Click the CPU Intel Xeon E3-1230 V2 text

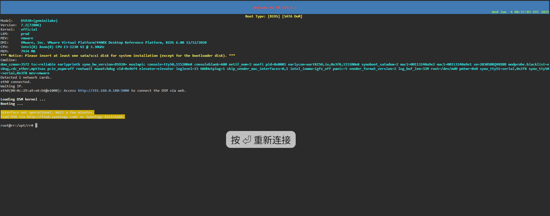click(x=63, y=47)
